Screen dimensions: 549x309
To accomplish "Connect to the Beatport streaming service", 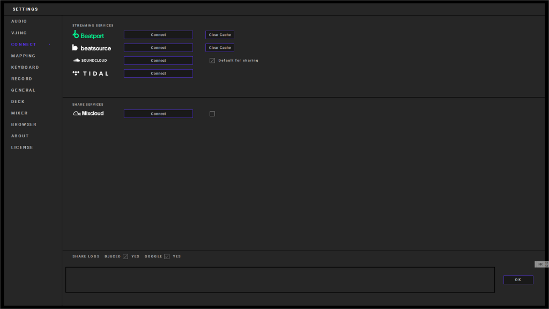I will (x=158, y=35).
